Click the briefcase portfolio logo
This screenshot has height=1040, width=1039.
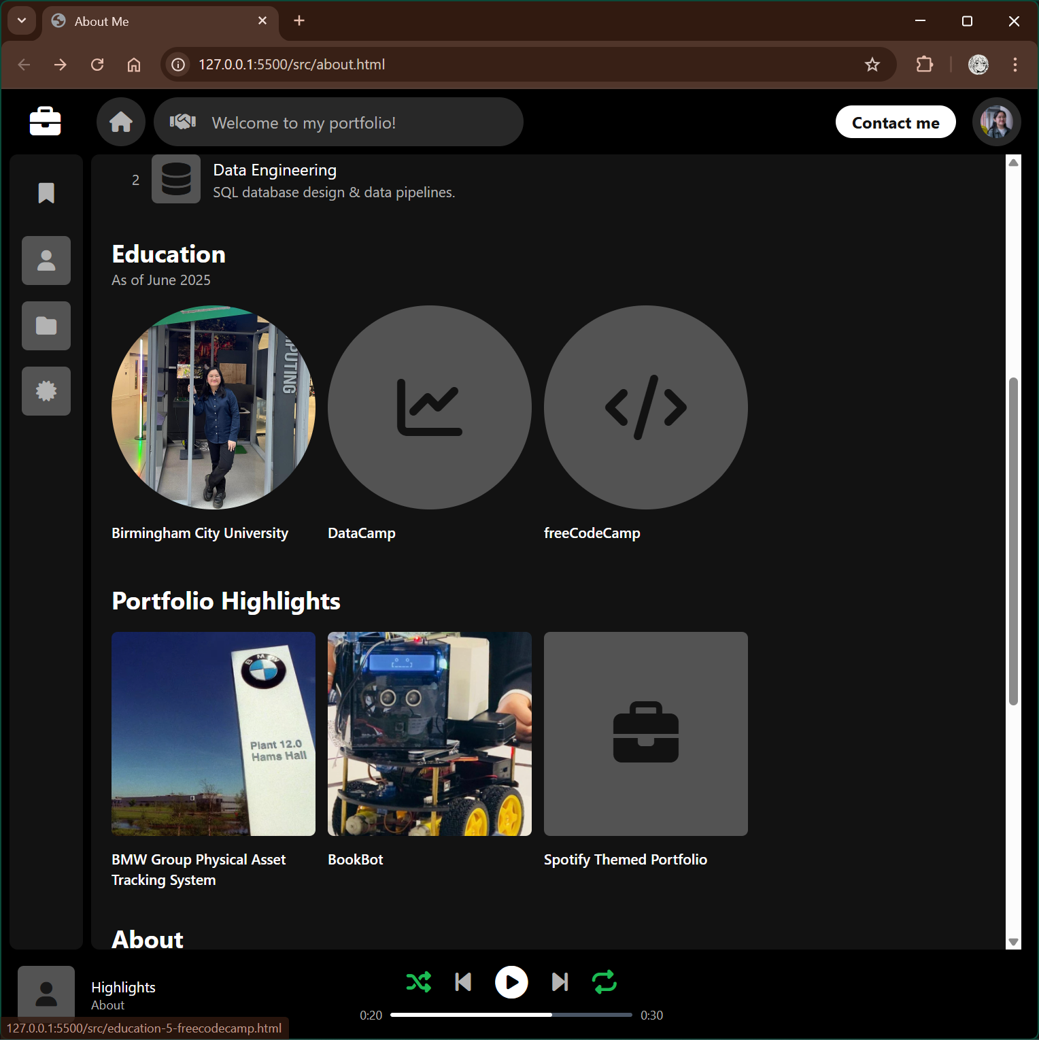[x=46, y=122]
